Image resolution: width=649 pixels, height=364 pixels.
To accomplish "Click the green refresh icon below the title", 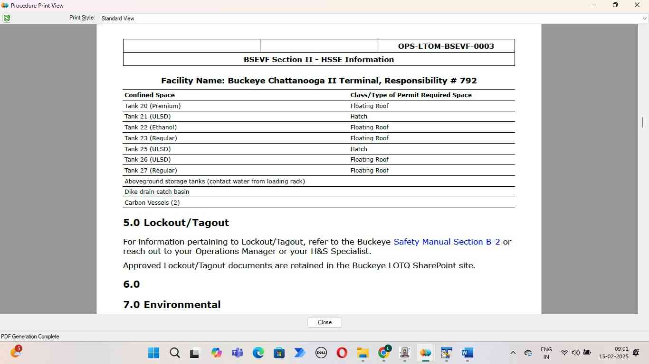I will 7,18.
